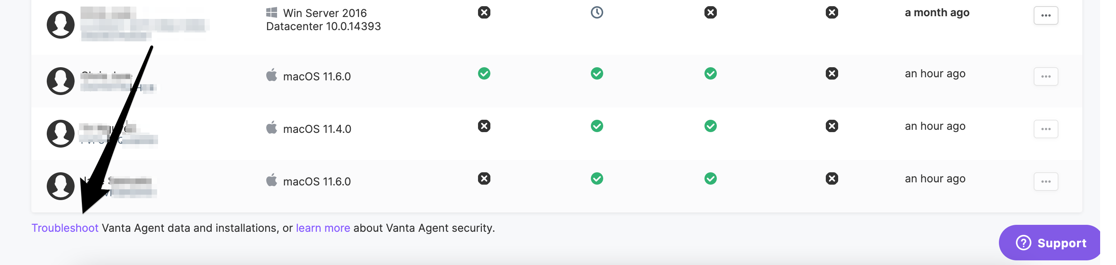
Task: Click user avatar in the macOS 11.4.0 row
Action: 61,133
